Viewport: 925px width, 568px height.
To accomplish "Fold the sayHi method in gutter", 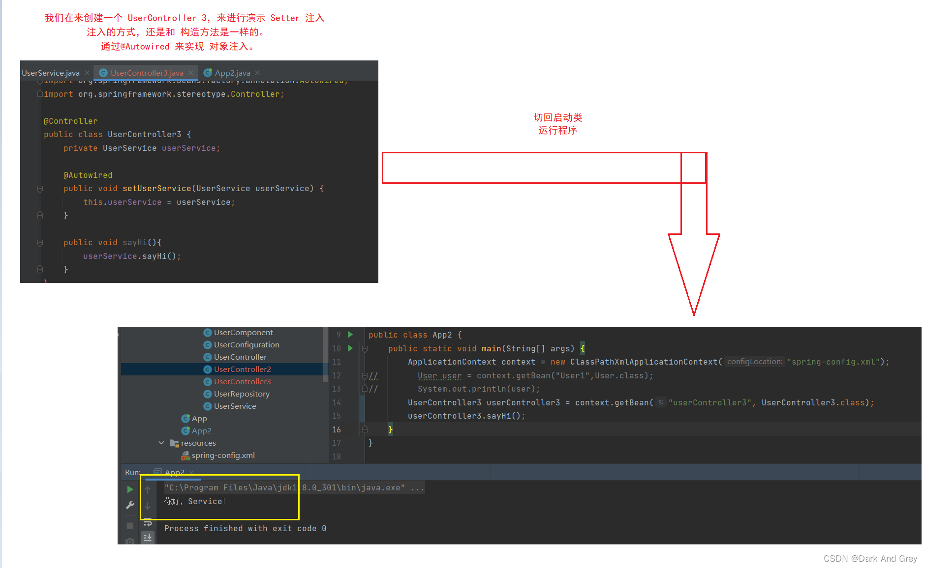I will (40, 243).
